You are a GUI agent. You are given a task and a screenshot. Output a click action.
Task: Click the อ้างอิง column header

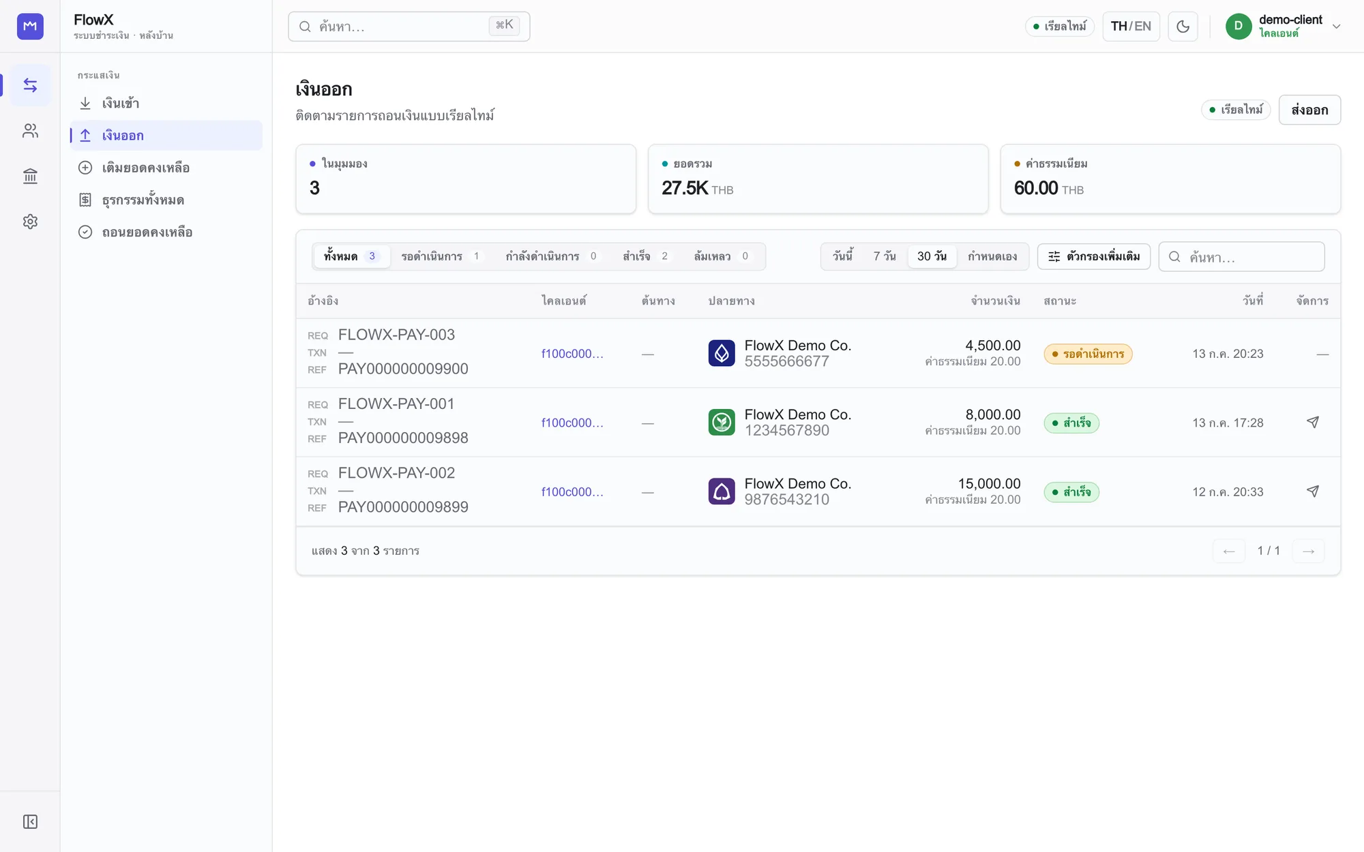(x=323, y=301)
